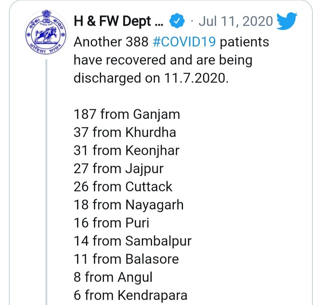331x305 pixels.
Task: Click the grey thread line below avatar
Action: [x=46, y=182]
